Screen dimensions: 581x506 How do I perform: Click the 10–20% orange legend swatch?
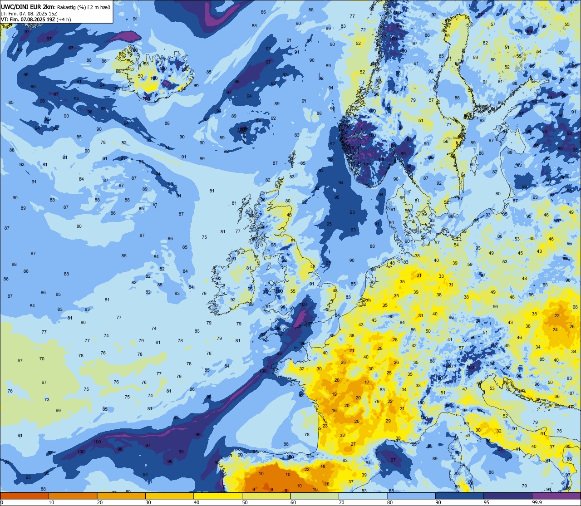(x=73, y=496)
